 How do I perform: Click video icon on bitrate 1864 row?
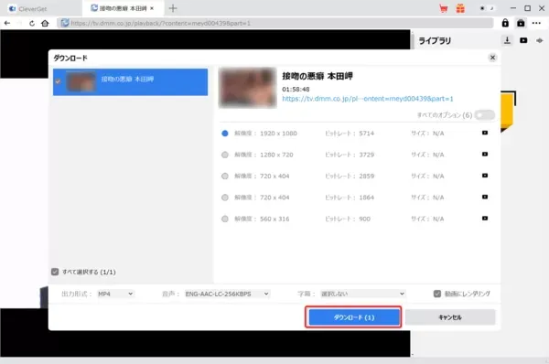(x=485, y=197)
